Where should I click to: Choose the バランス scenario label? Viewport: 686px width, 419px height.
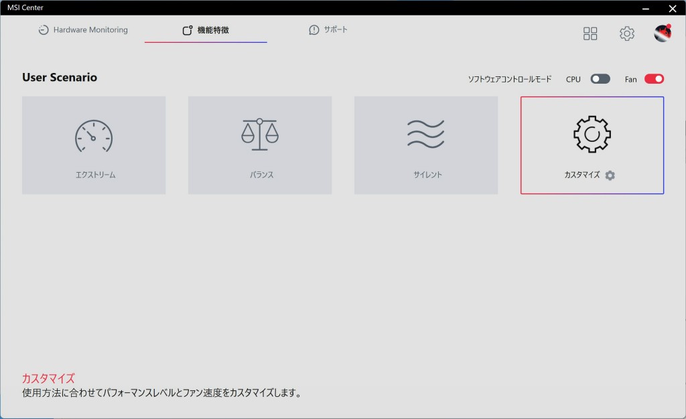coord(261,175)
